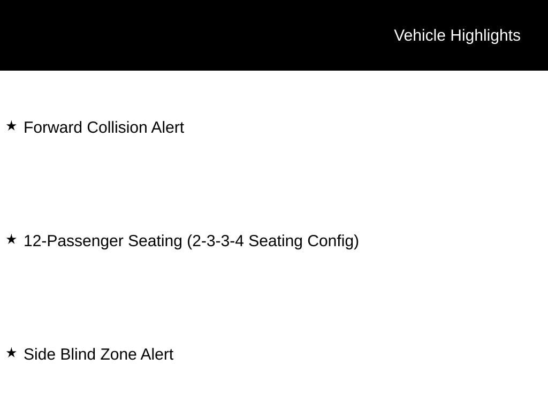548x411 pixels.
Task: Select the 12-Passenger Seating highlight text
Action: [x=191, y=241]
